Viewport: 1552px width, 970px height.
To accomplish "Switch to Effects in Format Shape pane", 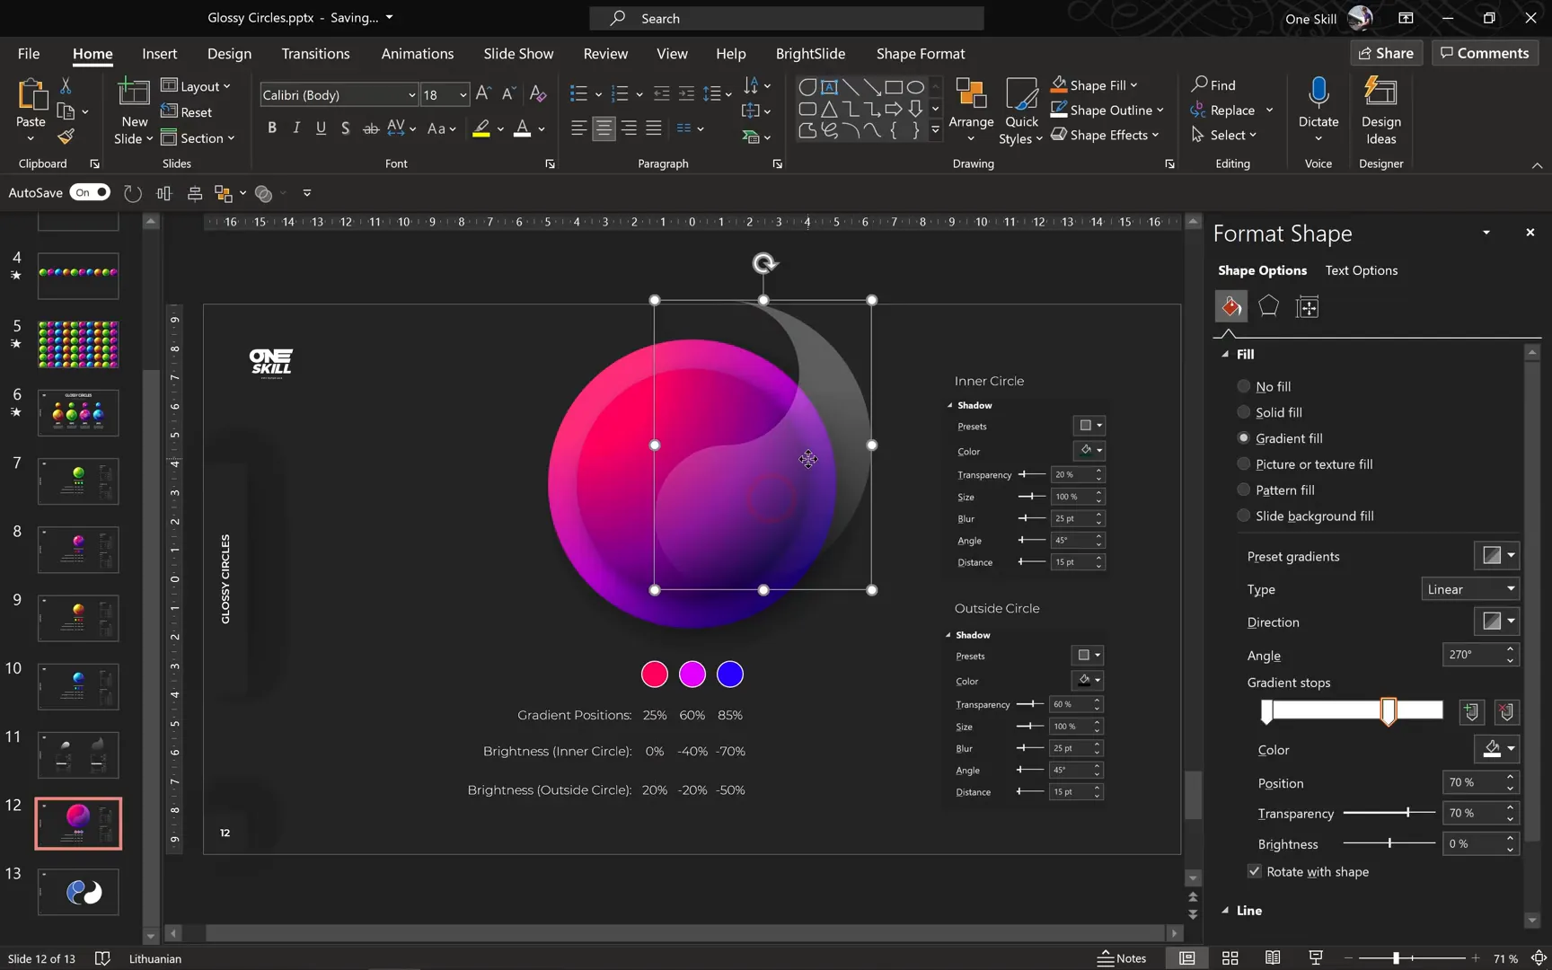I will (x=1268, y=306).
